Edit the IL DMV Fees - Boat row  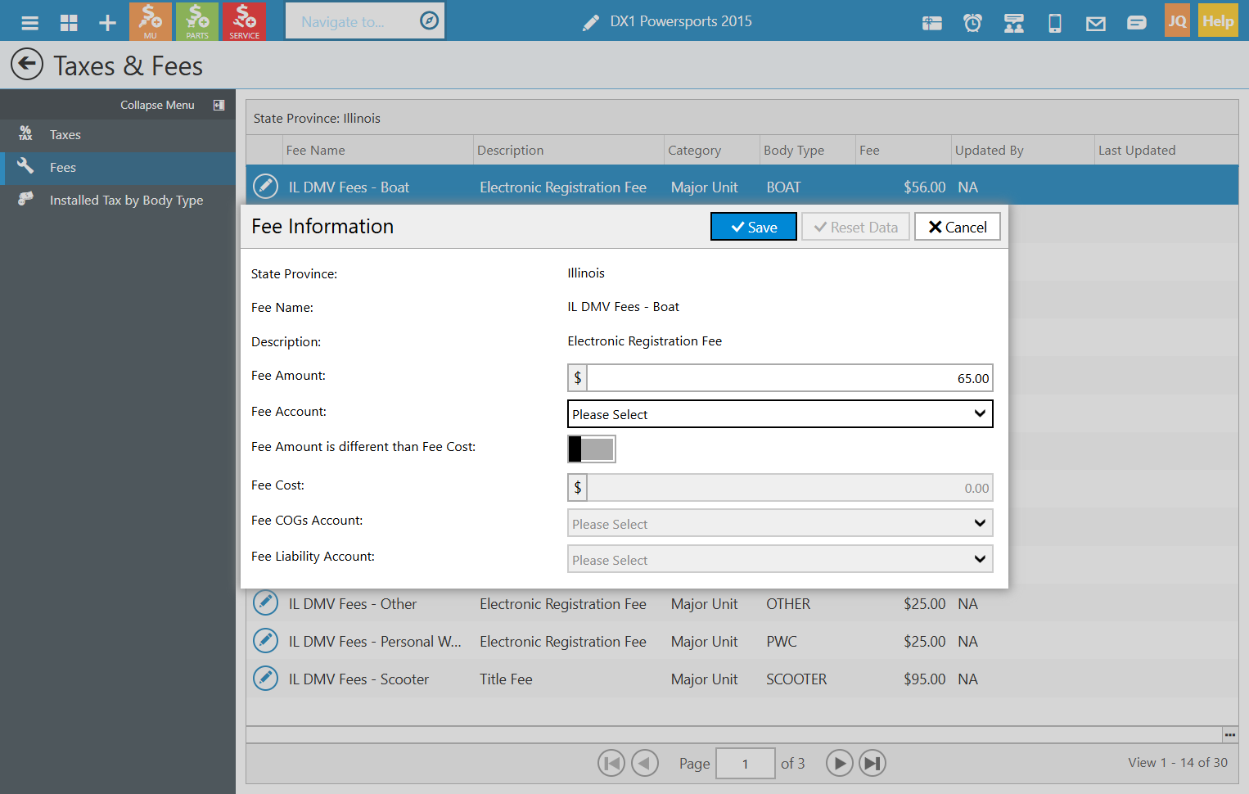[x=265, y=186]
